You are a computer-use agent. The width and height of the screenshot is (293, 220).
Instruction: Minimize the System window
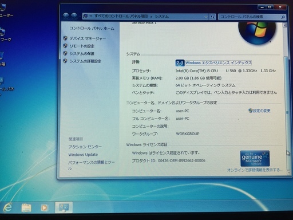click(262, 7)
